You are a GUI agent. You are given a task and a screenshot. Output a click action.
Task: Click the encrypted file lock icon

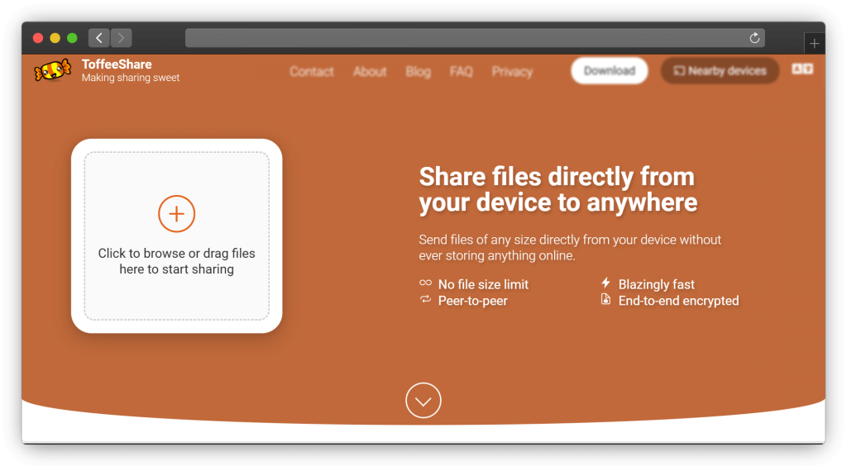tap(605, 300)
